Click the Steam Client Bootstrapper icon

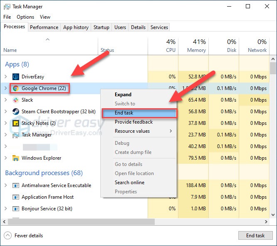[x=16, y=112]
